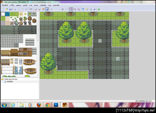The width and height of the screenshot is (156, 113).
Task: Select the Flood Fill tool
Action: [63, 9]
